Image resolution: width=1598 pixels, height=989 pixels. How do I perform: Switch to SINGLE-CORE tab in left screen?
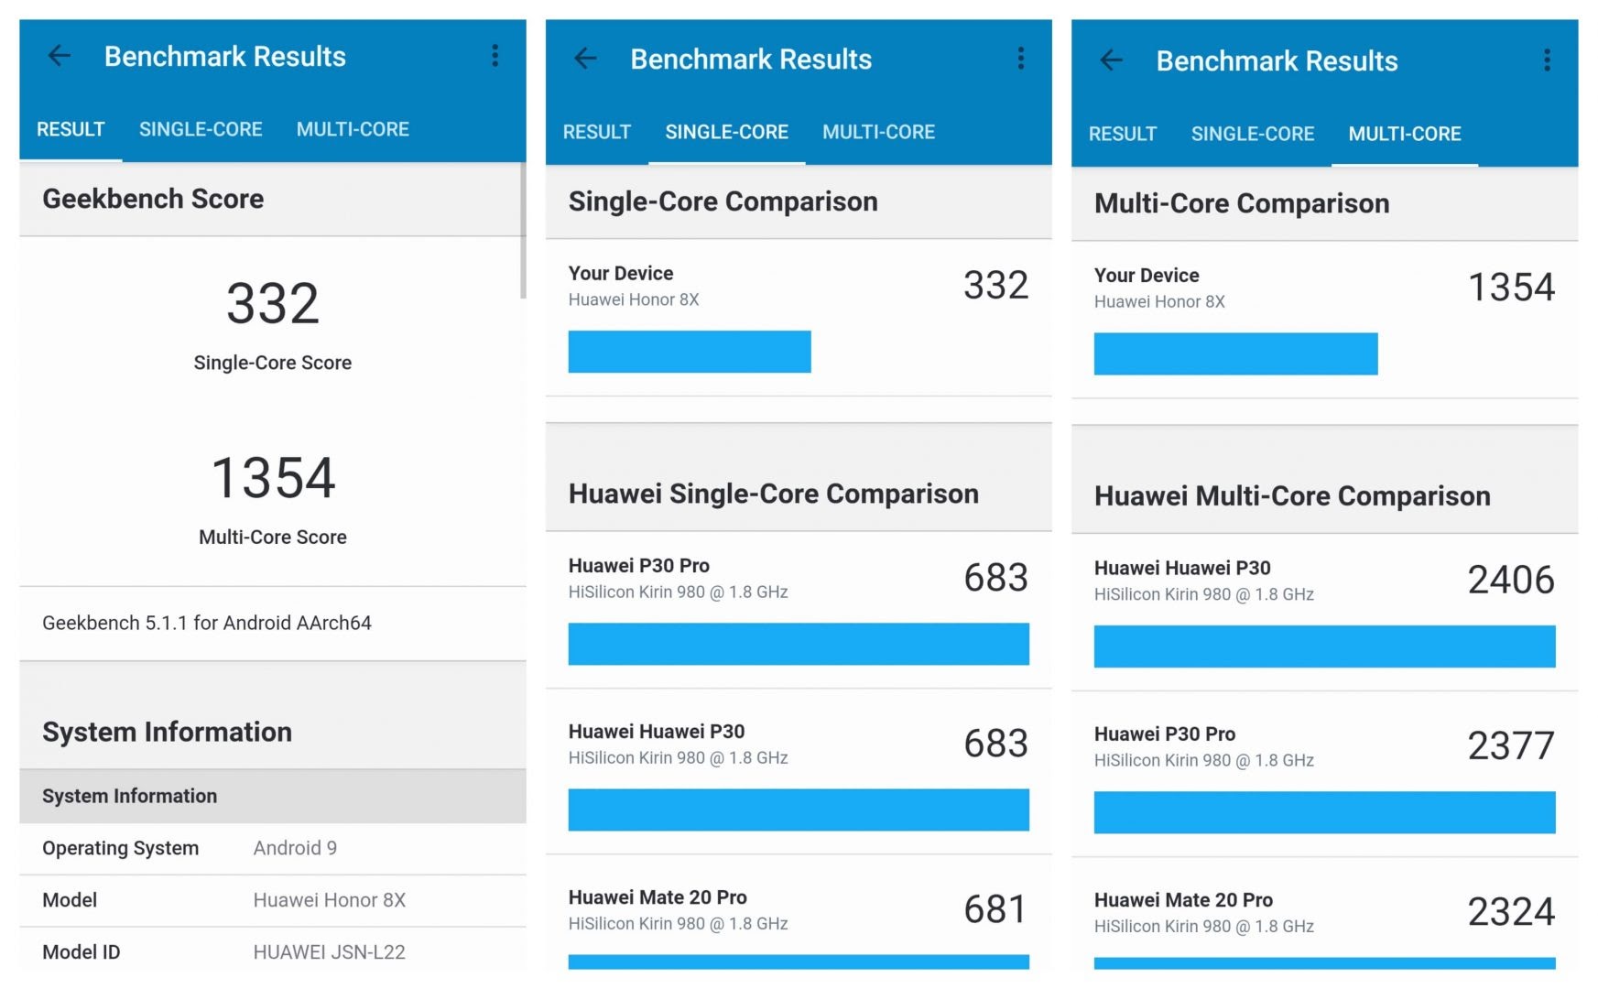201,129
